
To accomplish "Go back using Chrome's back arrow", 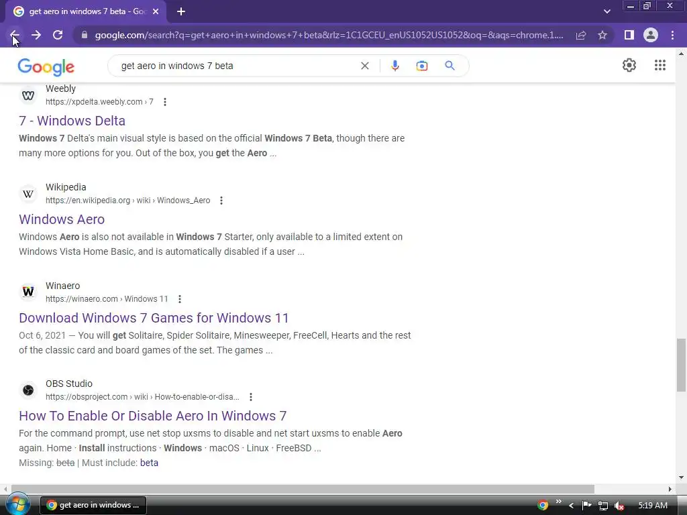I will 14,35.
